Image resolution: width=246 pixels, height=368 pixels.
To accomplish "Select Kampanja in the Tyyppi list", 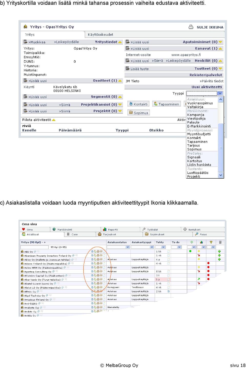I will (x=196, y=115).
